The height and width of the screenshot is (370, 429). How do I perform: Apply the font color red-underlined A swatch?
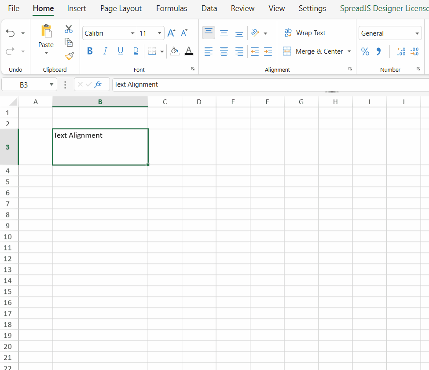click(189, 51)
